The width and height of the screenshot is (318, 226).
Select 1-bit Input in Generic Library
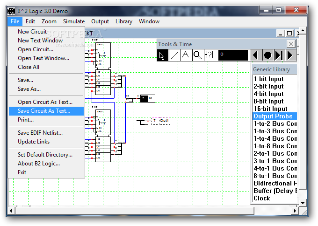coord(275,79)
